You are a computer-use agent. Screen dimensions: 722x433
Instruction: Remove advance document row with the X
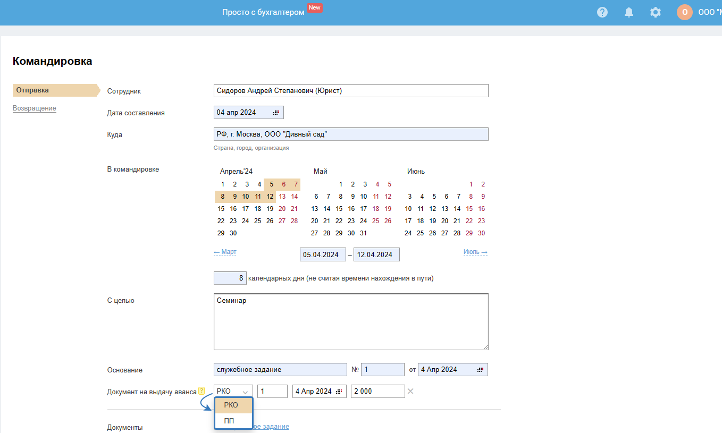click(410, 392)
